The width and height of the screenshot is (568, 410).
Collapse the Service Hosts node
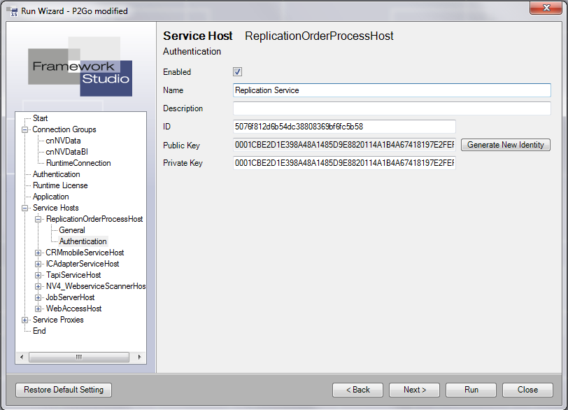click(x=24, y=208)
